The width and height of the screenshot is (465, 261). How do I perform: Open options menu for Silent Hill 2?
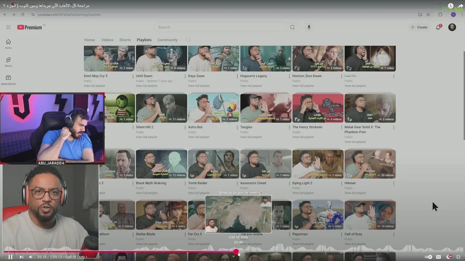(185, 127)
